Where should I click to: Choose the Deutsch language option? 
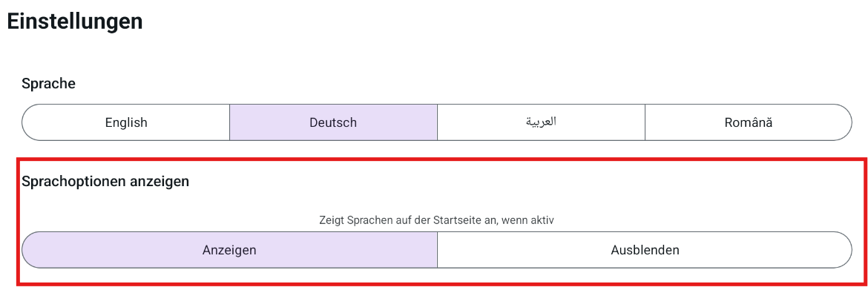[333, 122]
